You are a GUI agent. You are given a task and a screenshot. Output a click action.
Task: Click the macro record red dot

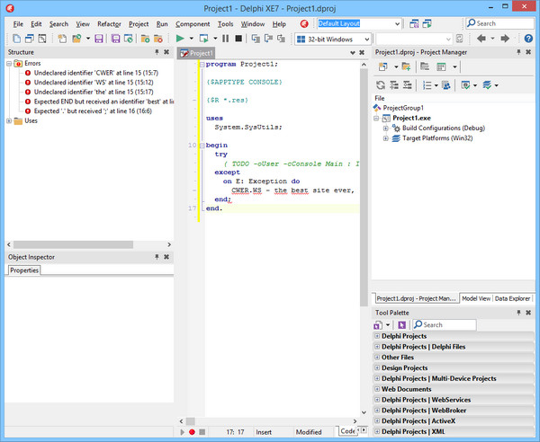click(192, 432)
